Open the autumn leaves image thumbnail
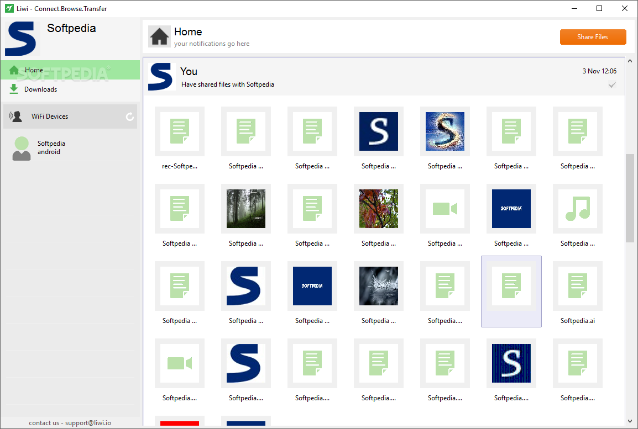 click(x=378, y=208)
